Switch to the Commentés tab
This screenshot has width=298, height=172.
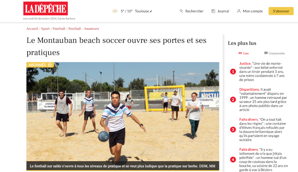click(x=275, y=53)
